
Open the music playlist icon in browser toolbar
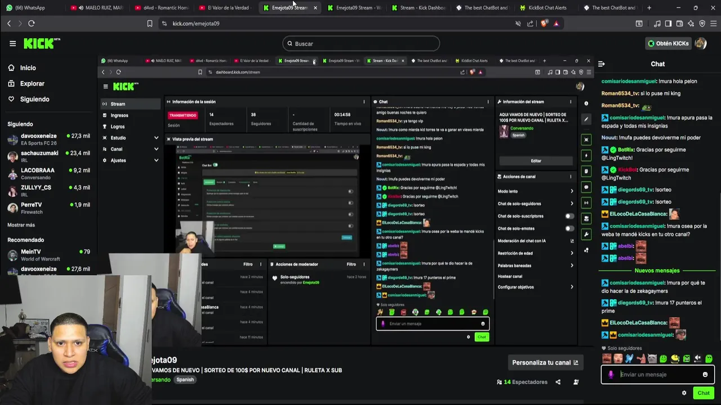coord(657,24)
